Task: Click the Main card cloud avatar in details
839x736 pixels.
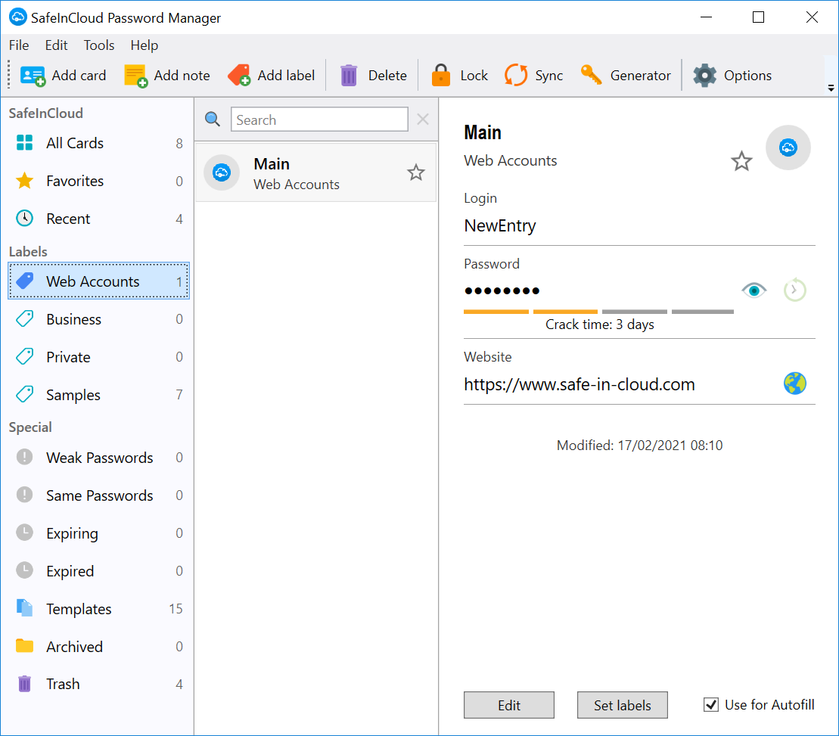Action: 788,148
